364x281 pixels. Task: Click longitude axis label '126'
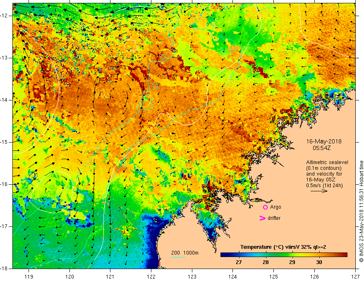pos(314,276)
